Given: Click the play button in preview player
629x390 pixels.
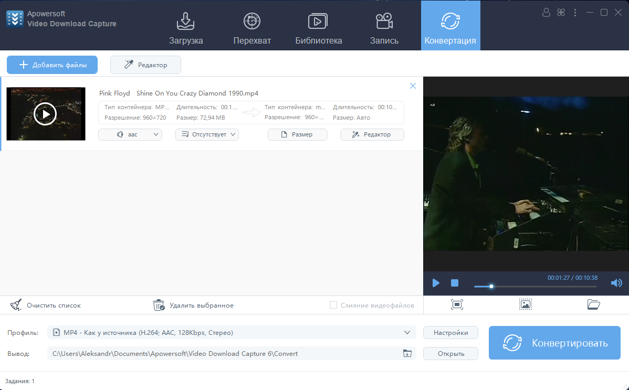Looking at the screenshot, I should (436, 283).
